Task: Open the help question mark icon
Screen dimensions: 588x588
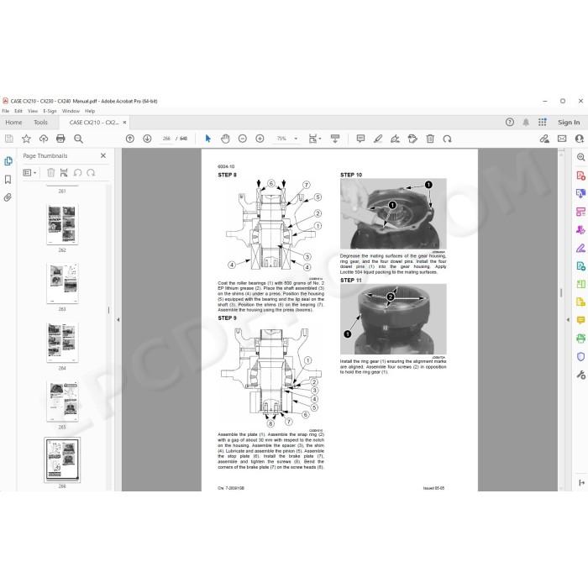Action: [x=510, y=122]
